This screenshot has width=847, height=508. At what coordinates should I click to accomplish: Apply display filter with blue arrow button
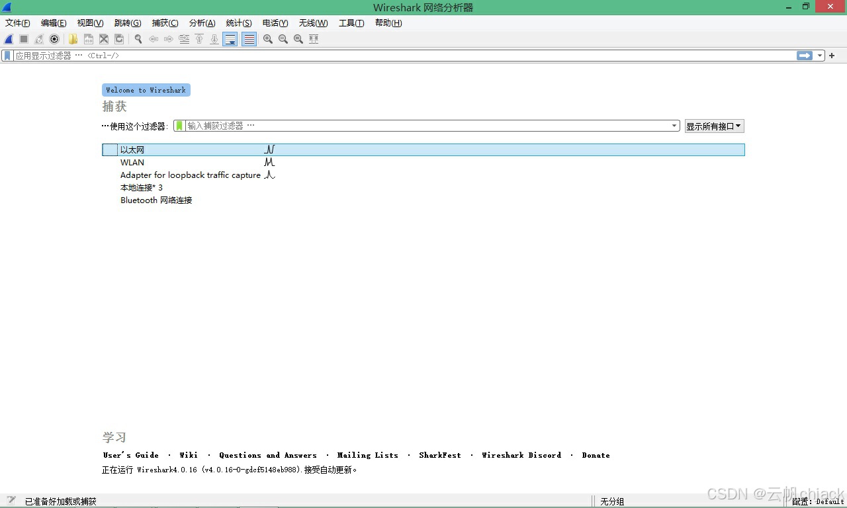pyautogui.click(x=805, y=56)
